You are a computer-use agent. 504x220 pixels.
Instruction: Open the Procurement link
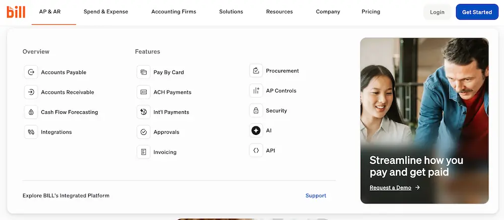(x=282, y=70)
